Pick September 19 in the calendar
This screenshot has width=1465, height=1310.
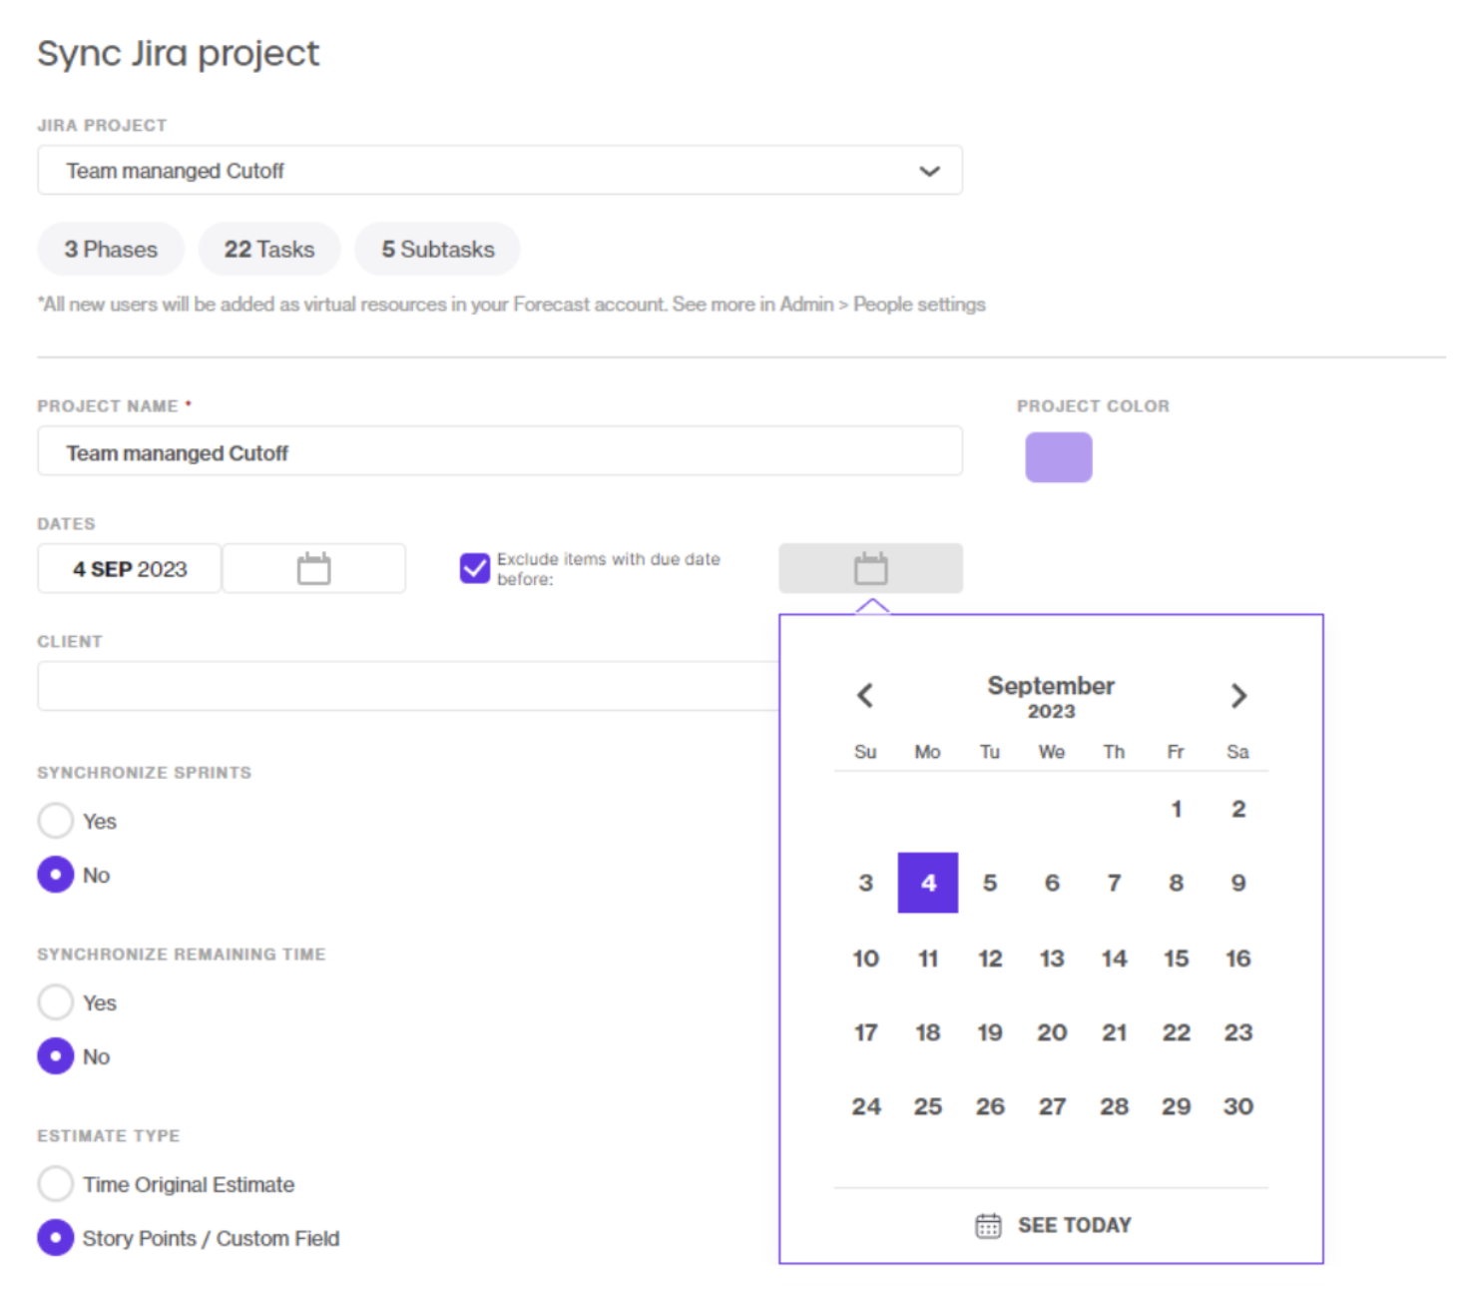coord(990,1032)
